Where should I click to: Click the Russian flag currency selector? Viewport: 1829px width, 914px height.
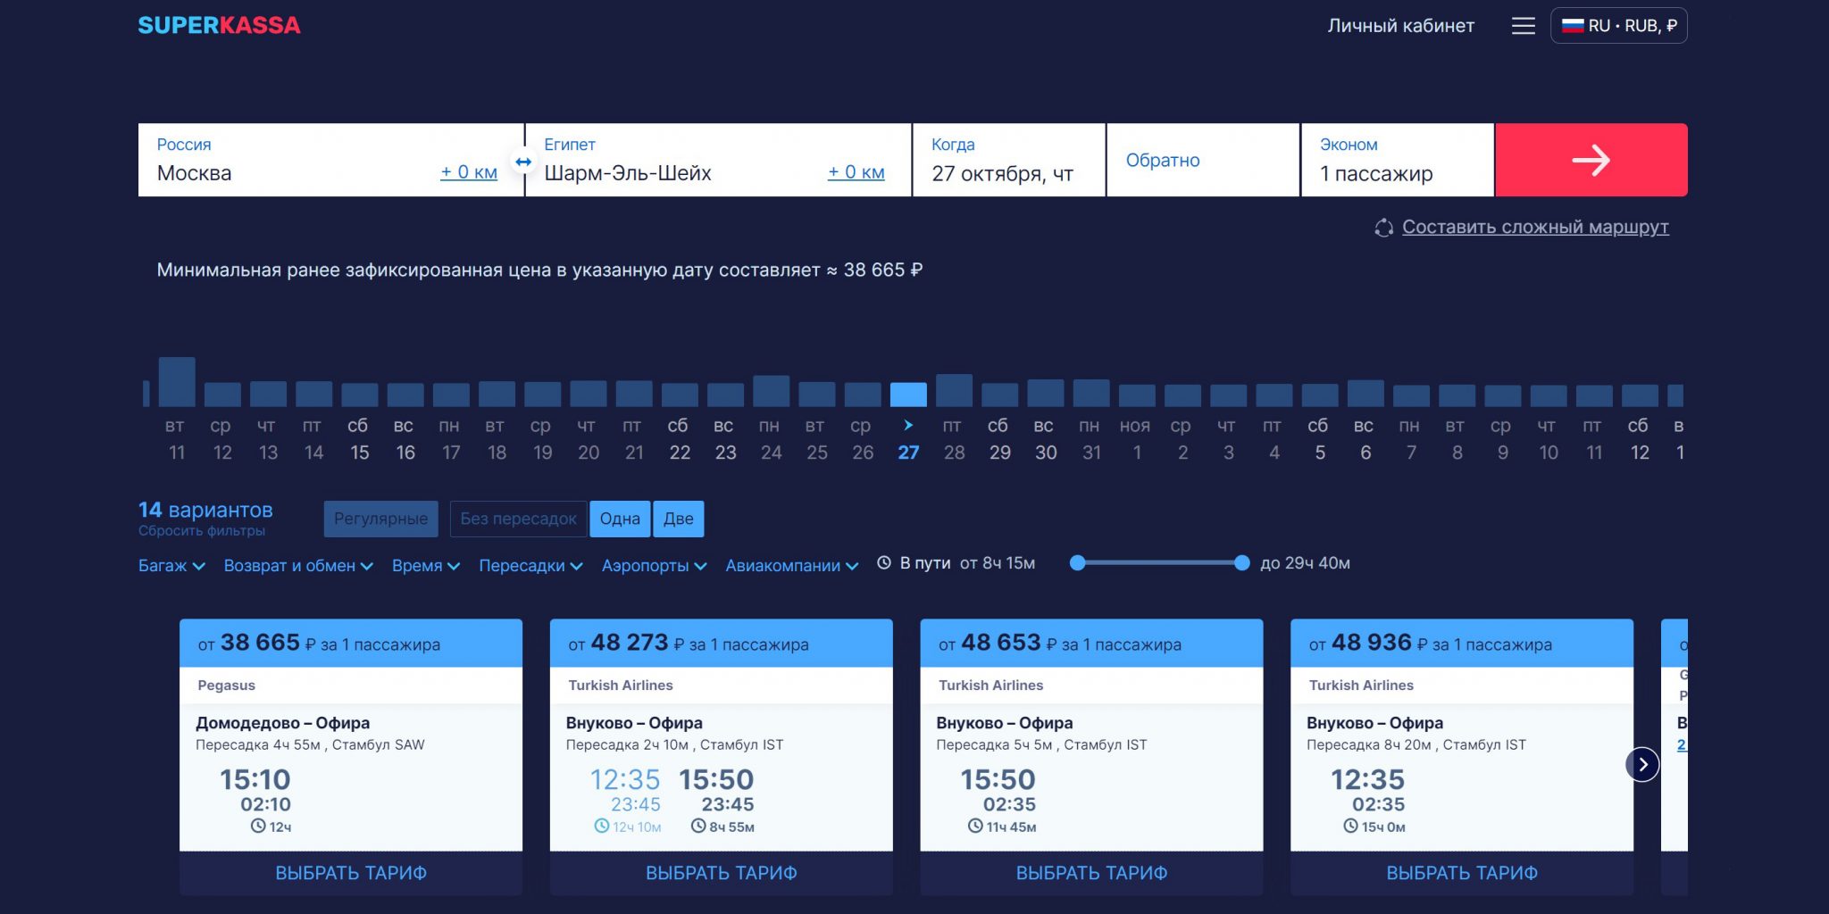tap(1618, 26)
